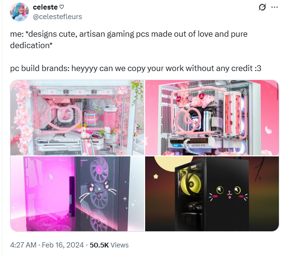Click celeste's profile avatar picture
Screen dimensions: 286x257
(x=19, y=12)
